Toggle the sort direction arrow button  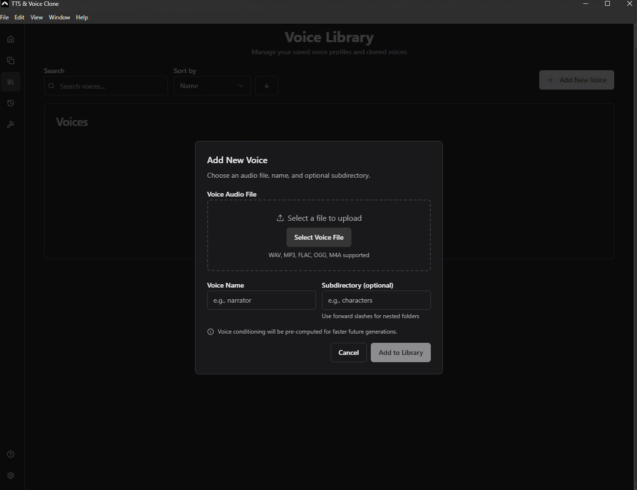(x=266, y=85)
